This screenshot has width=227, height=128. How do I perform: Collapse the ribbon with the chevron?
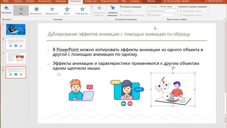tap(224, 19)
